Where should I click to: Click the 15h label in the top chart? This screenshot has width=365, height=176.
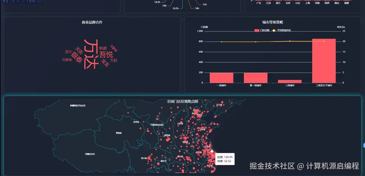click(205, 5)
